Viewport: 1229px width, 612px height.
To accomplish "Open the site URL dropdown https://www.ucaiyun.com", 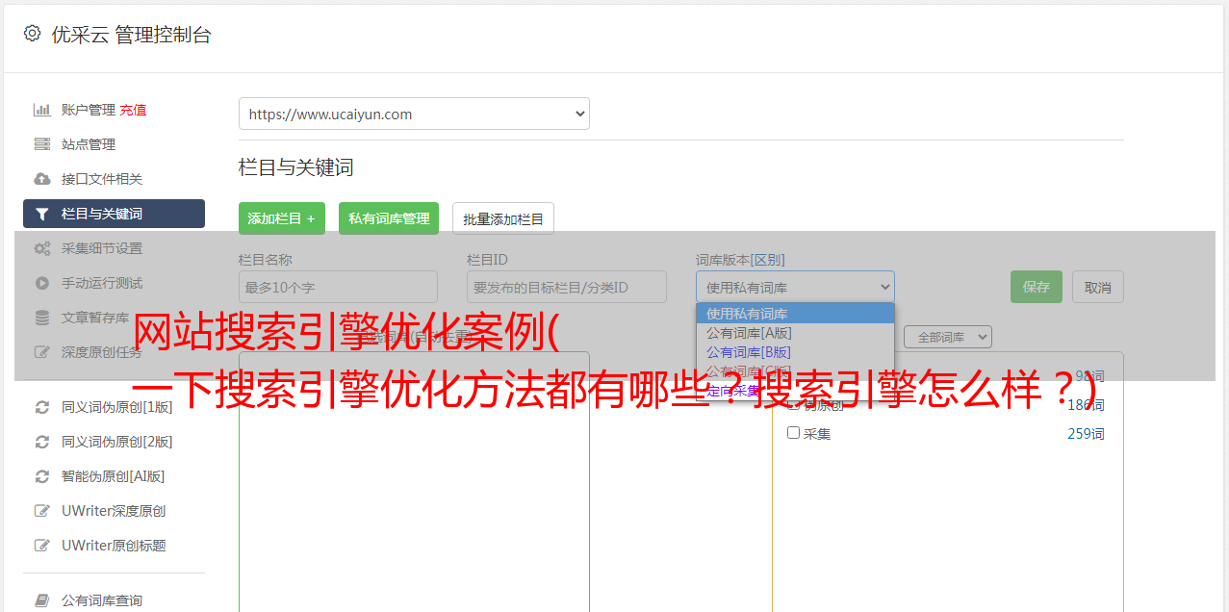I will coord(414,114).
